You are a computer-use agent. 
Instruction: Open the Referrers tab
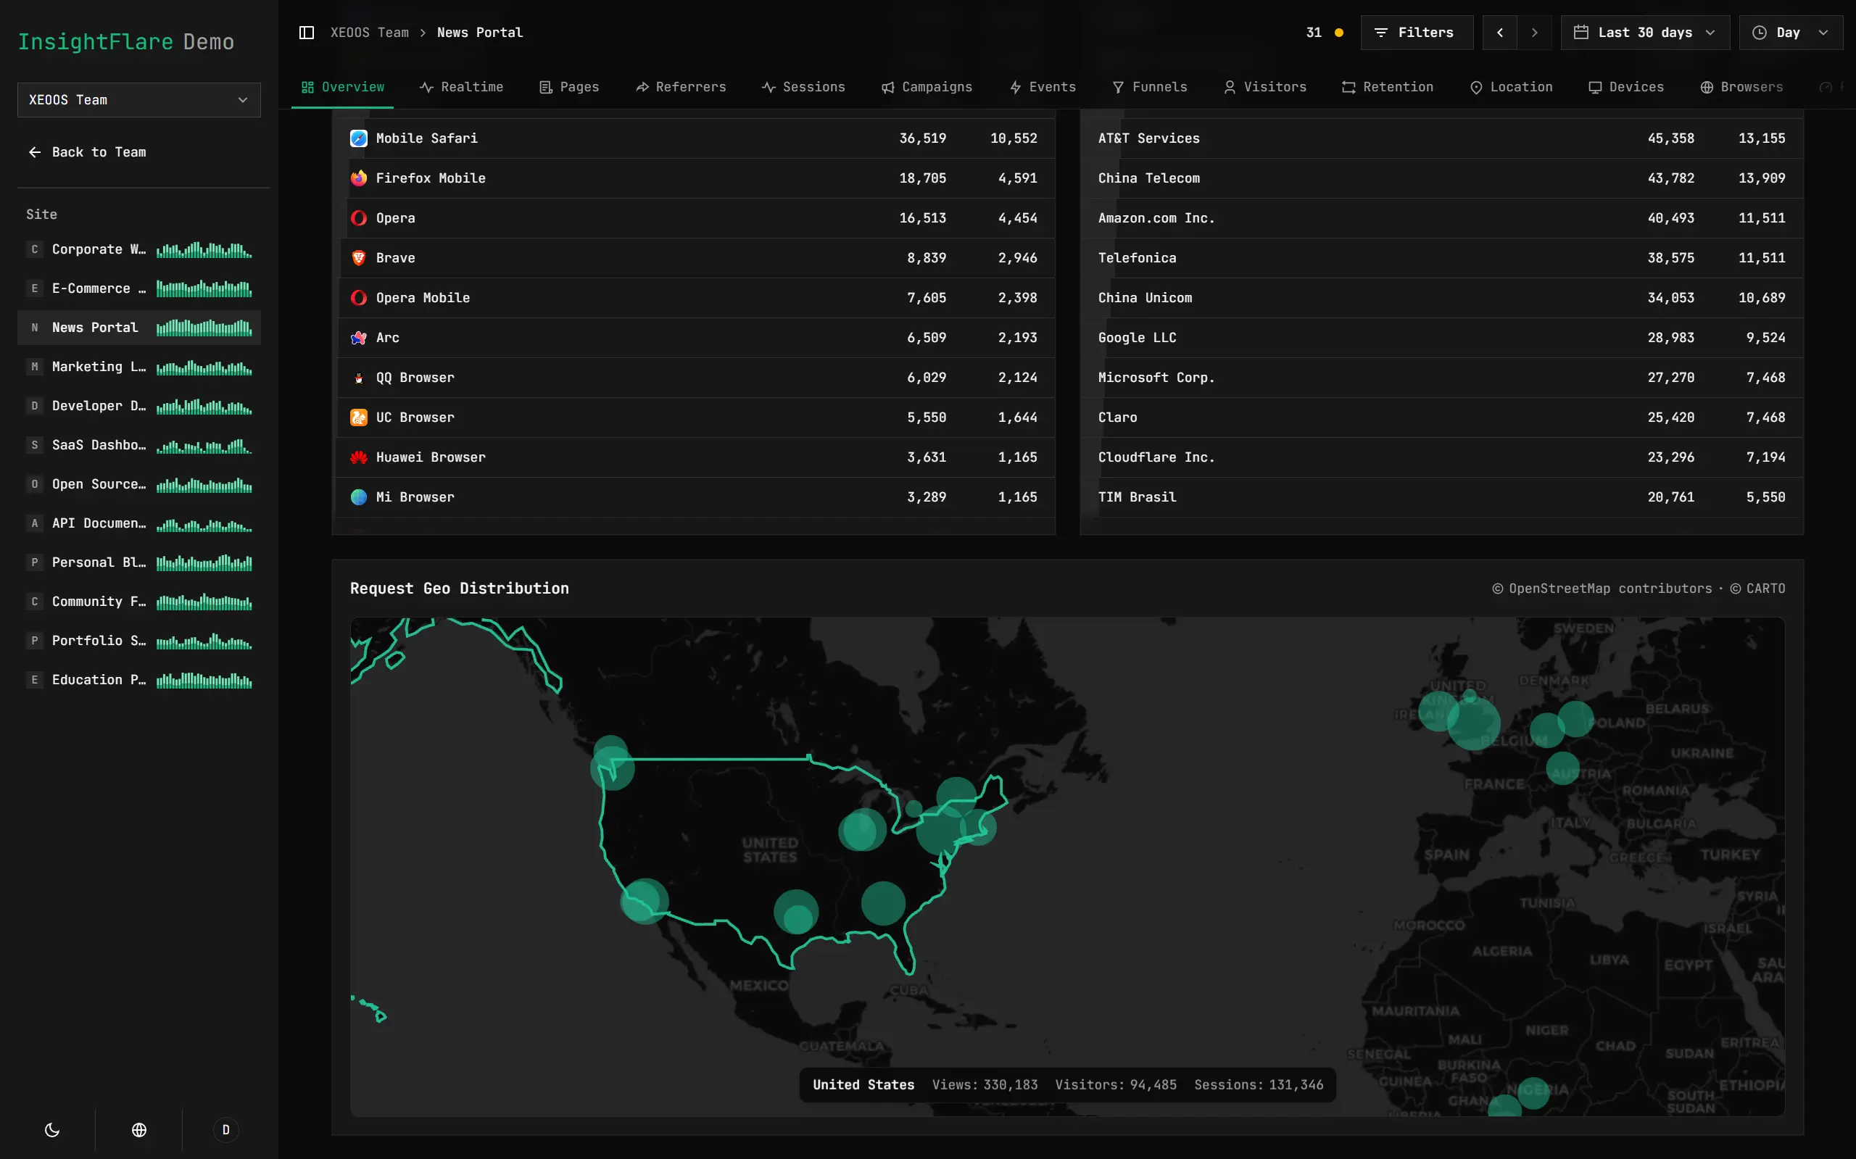point(681,87)
